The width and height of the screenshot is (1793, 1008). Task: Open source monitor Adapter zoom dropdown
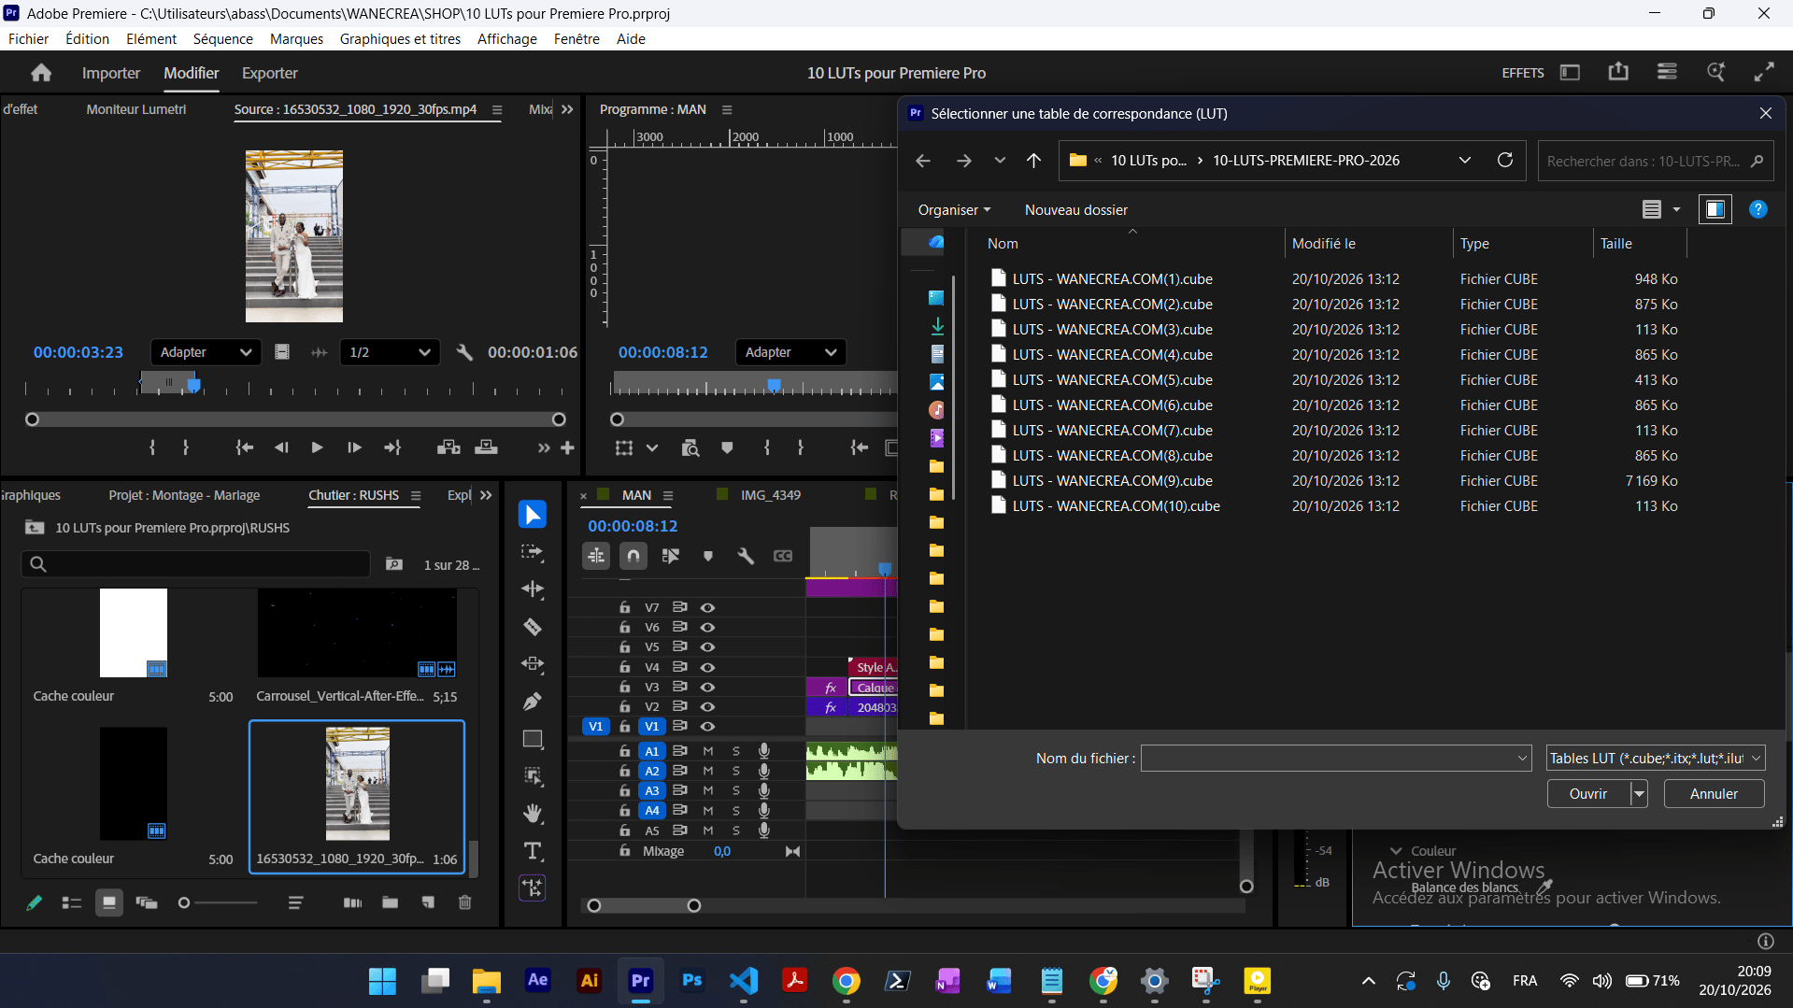[206, 352]
